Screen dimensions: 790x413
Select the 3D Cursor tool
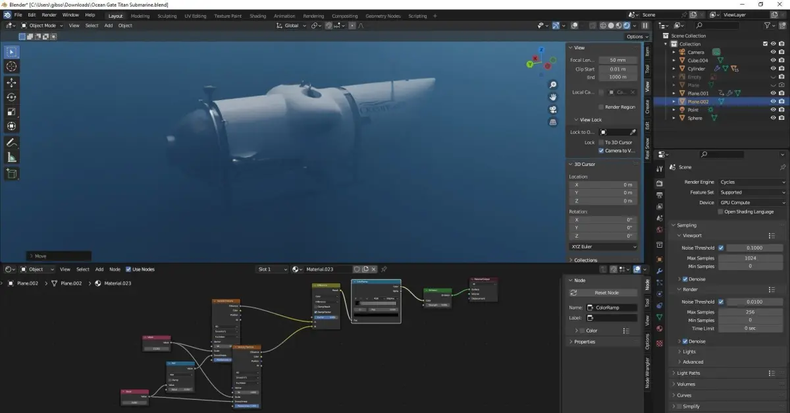click(x=12, y=67)
